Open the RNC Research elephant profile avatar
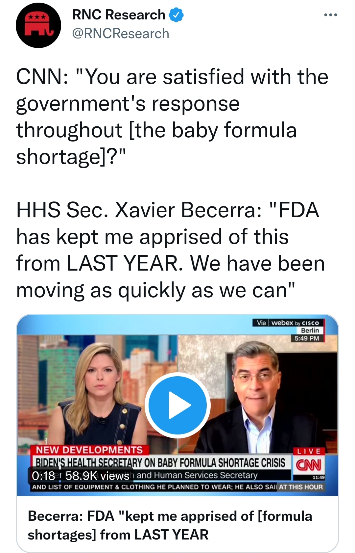The image size is (355, 553). tap(38, 26)
